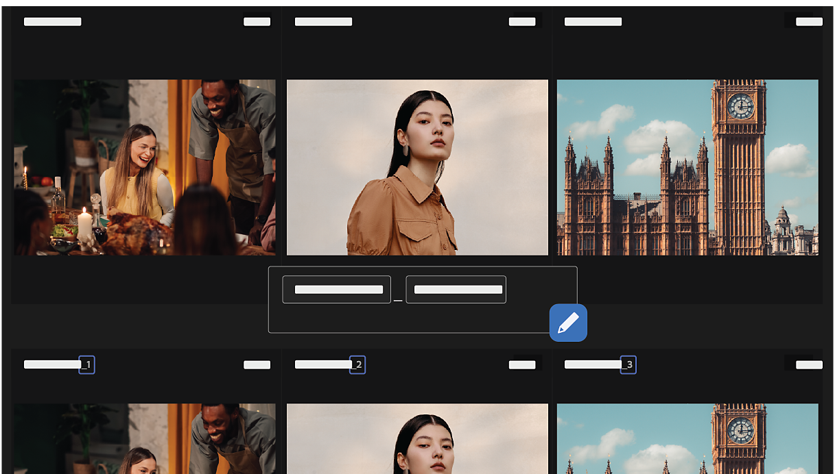Select the top dinner party thumbnail
This screenshot has width=835, height=474.
145,167
